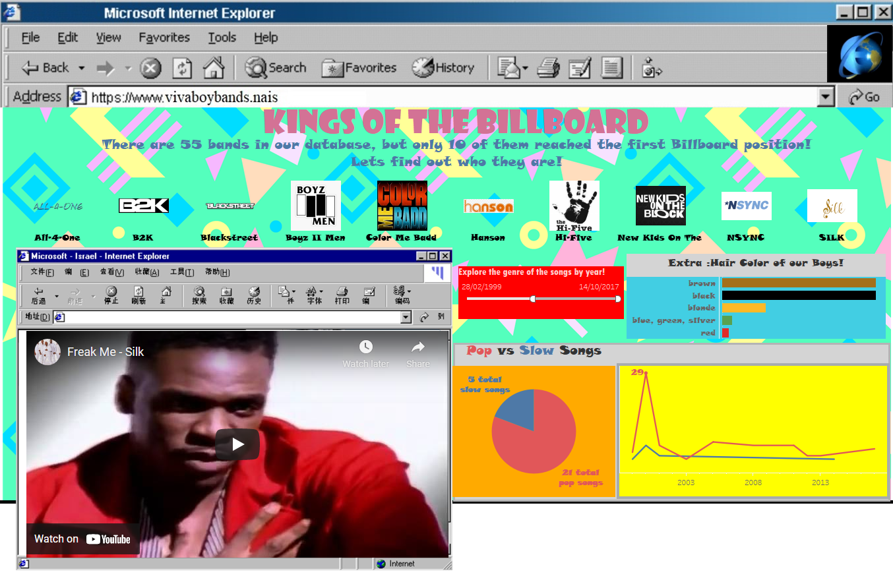Expand the Forward history dropdown in main toolbar
Viewport: 893px width, 586px height.
click(128, 68)
